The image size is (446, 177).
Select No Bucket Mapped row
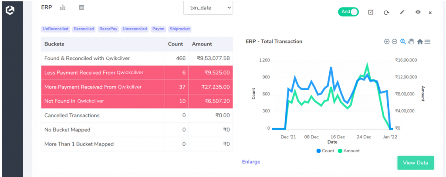(x=137, y=130)
